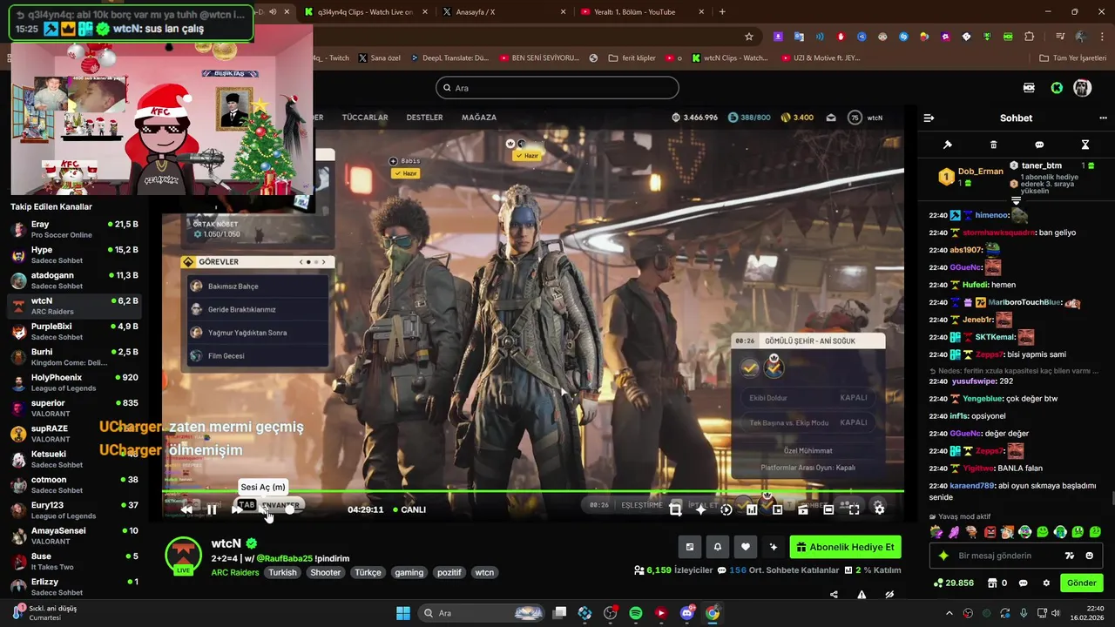The height and width of the screenshot is (627, 1115).
Task: Open the DeepL Translate bookmark
Action: coord(449,58)
